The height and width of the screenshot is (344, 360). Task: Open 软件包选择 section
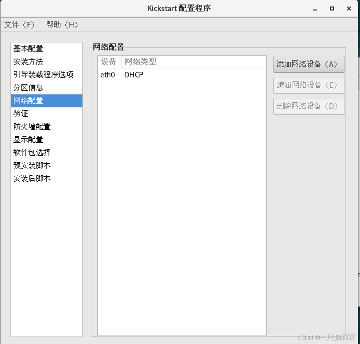click(x=46, y=152)
